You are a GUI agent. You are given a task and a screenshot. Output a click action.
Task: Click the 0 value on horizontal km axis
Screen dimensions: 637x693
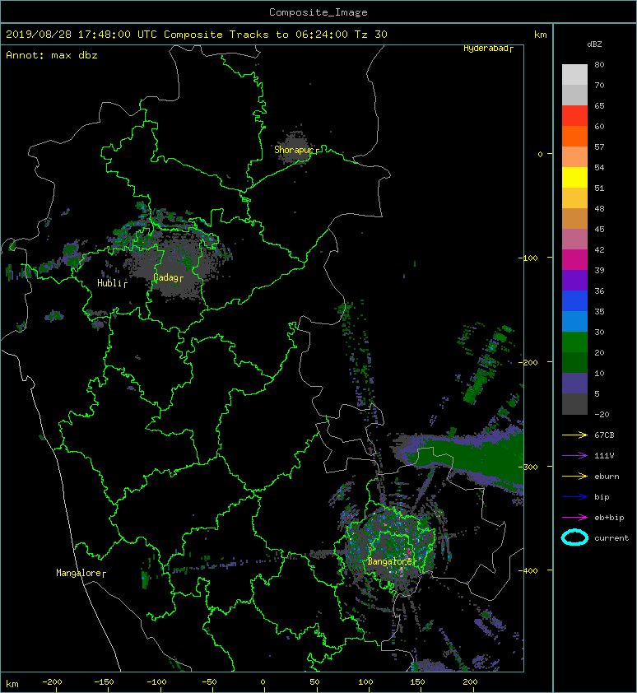[263, 682]
